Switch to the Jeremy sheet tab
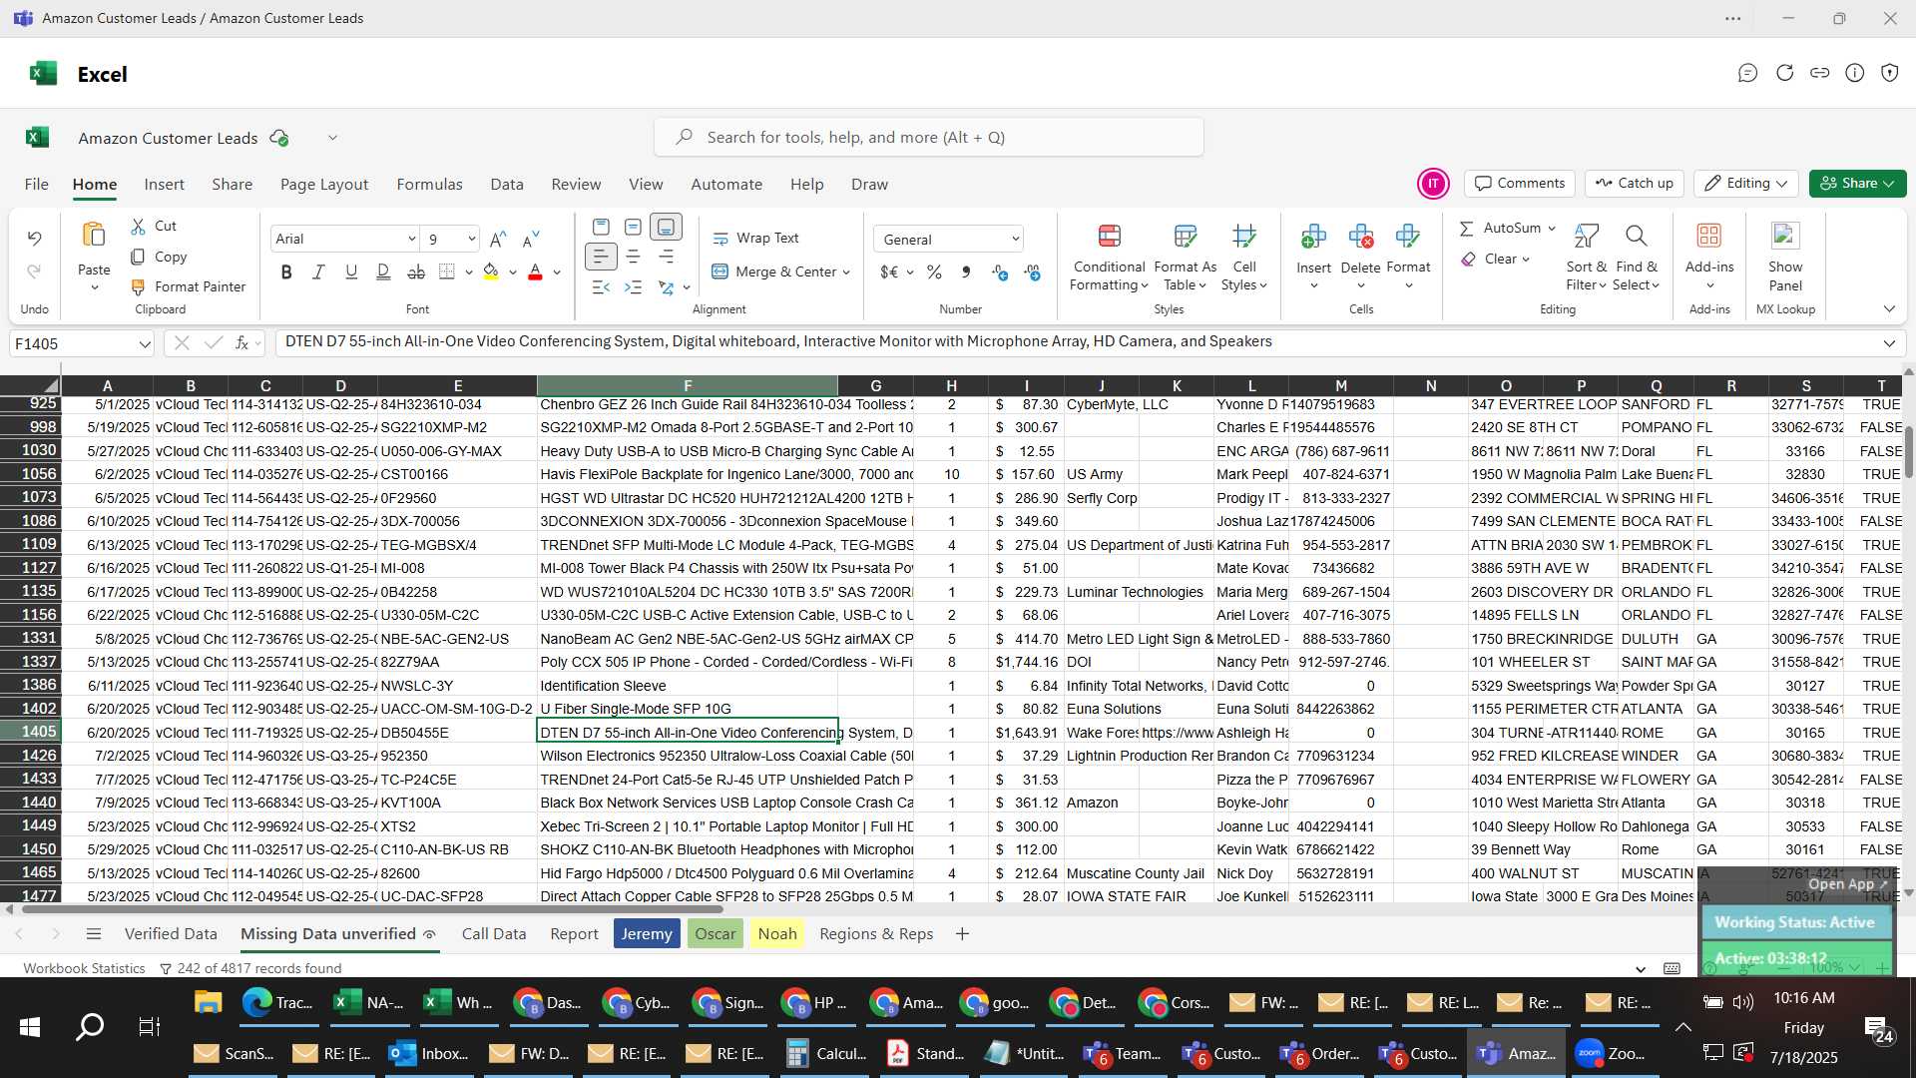 click(647, 934)
